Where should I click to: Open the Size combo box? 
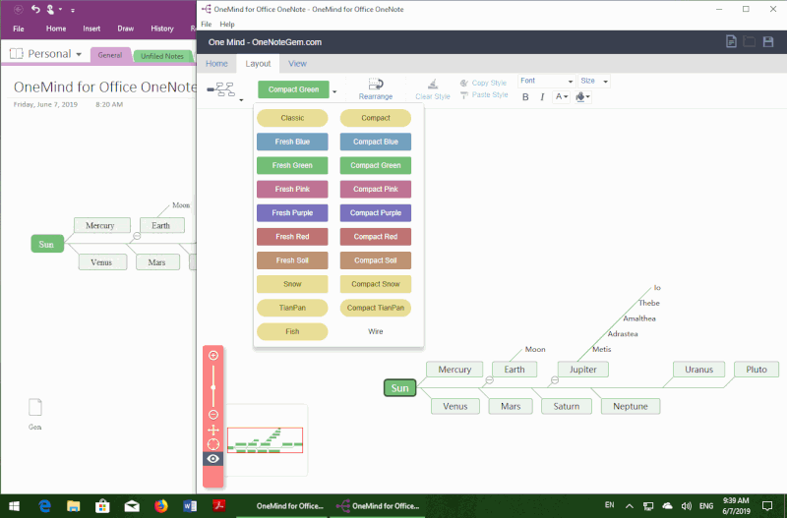coord(594,81)
